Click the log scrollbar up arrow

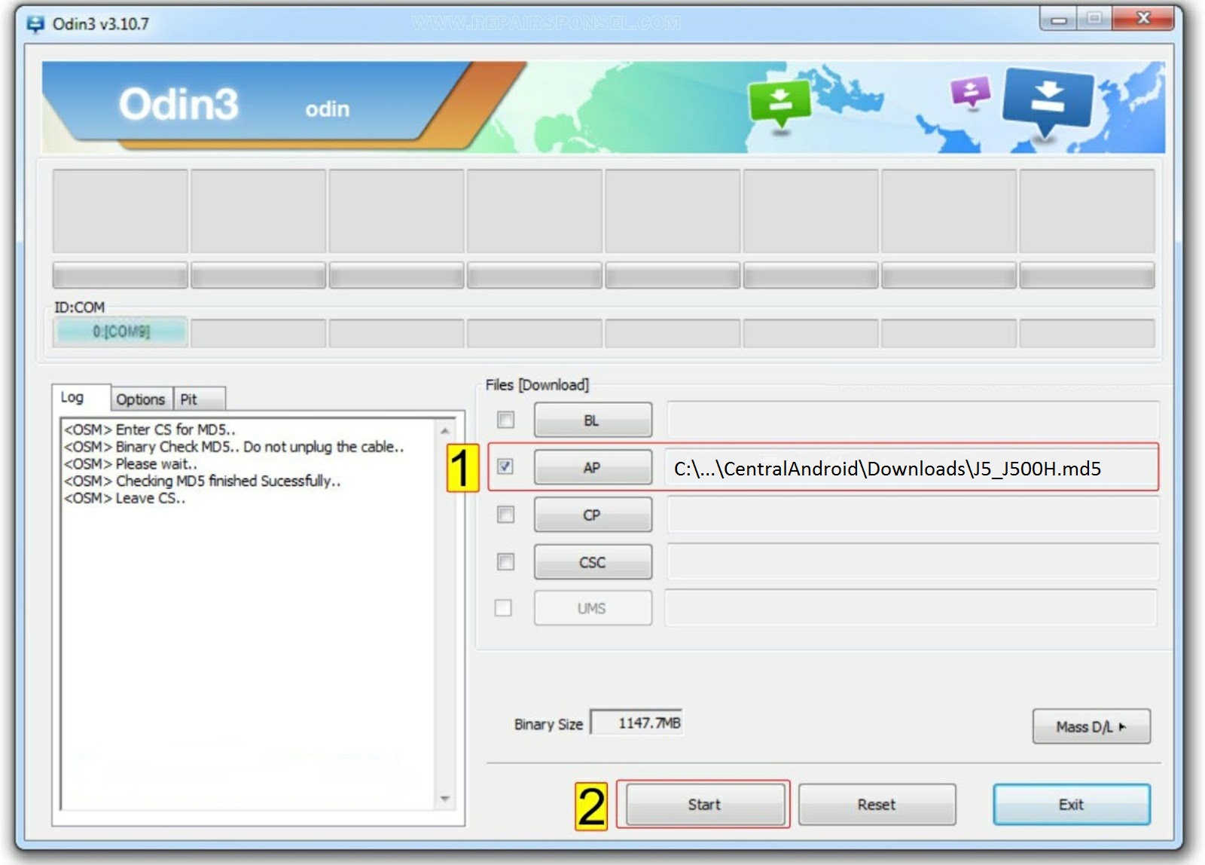click(445, 431)
